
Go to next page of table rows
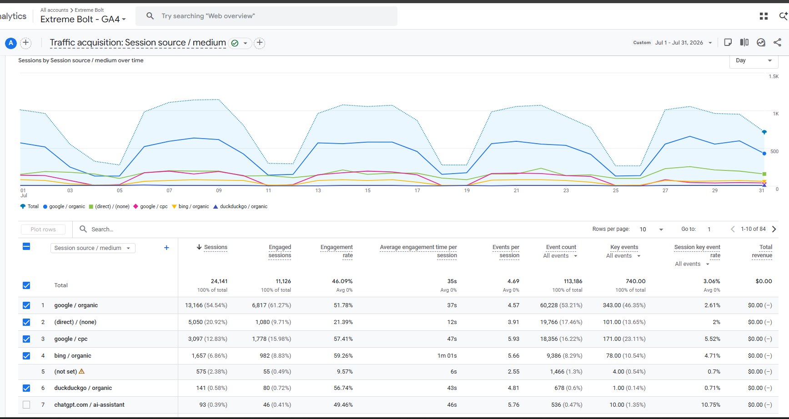point(774,229)
